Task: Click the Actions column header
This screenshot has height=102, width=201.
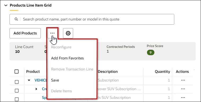Action: (x=182, y=72)
